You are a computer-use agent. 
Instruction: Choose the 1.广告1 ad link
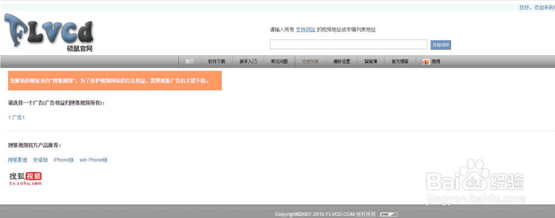pos(16,118)
